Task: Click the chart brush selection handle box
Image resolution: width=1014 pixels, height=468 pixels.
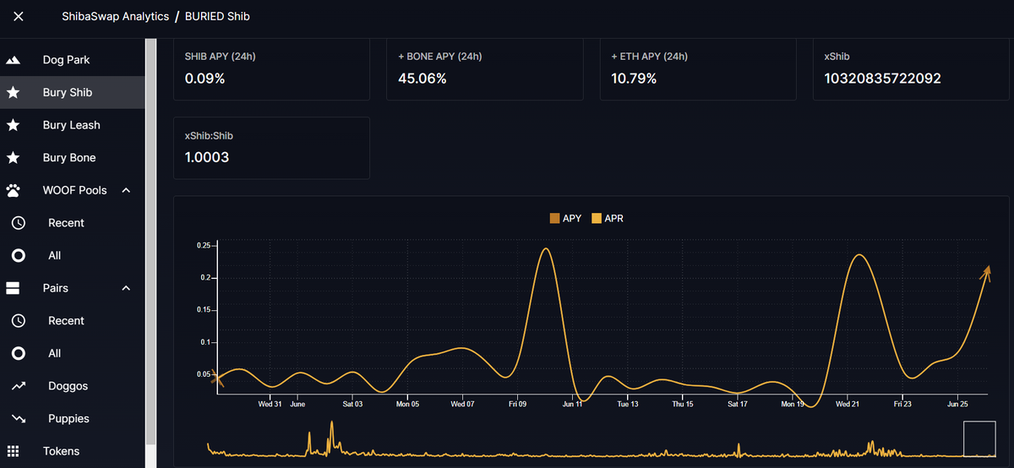Action: [979, 438]
